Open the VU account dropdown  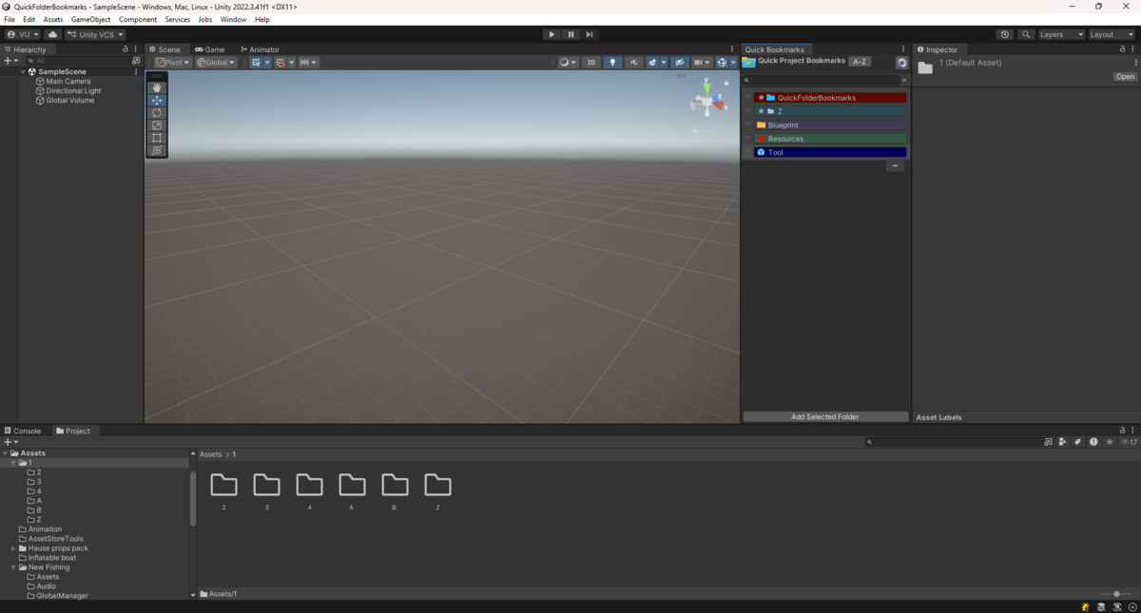[x=23, y=34]
